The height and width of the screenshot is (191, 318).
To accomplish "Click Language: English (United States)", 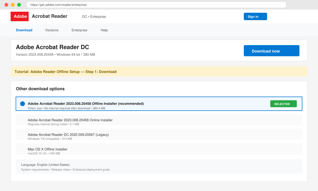I will [45, 165].
